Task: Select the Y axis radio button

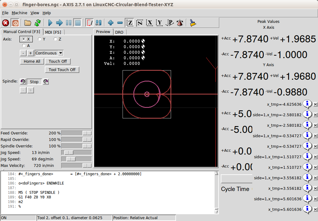Action: [40, 39]
